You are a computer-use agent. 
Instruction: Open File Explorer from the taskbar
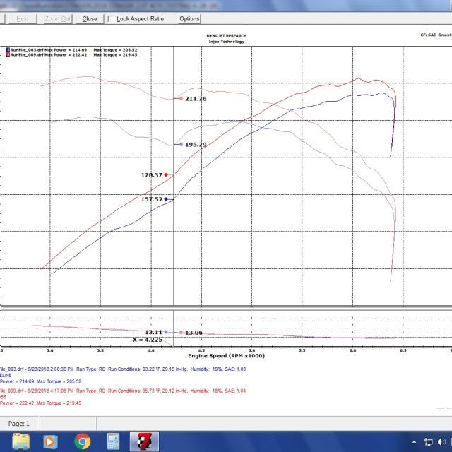tap(22, 441)
